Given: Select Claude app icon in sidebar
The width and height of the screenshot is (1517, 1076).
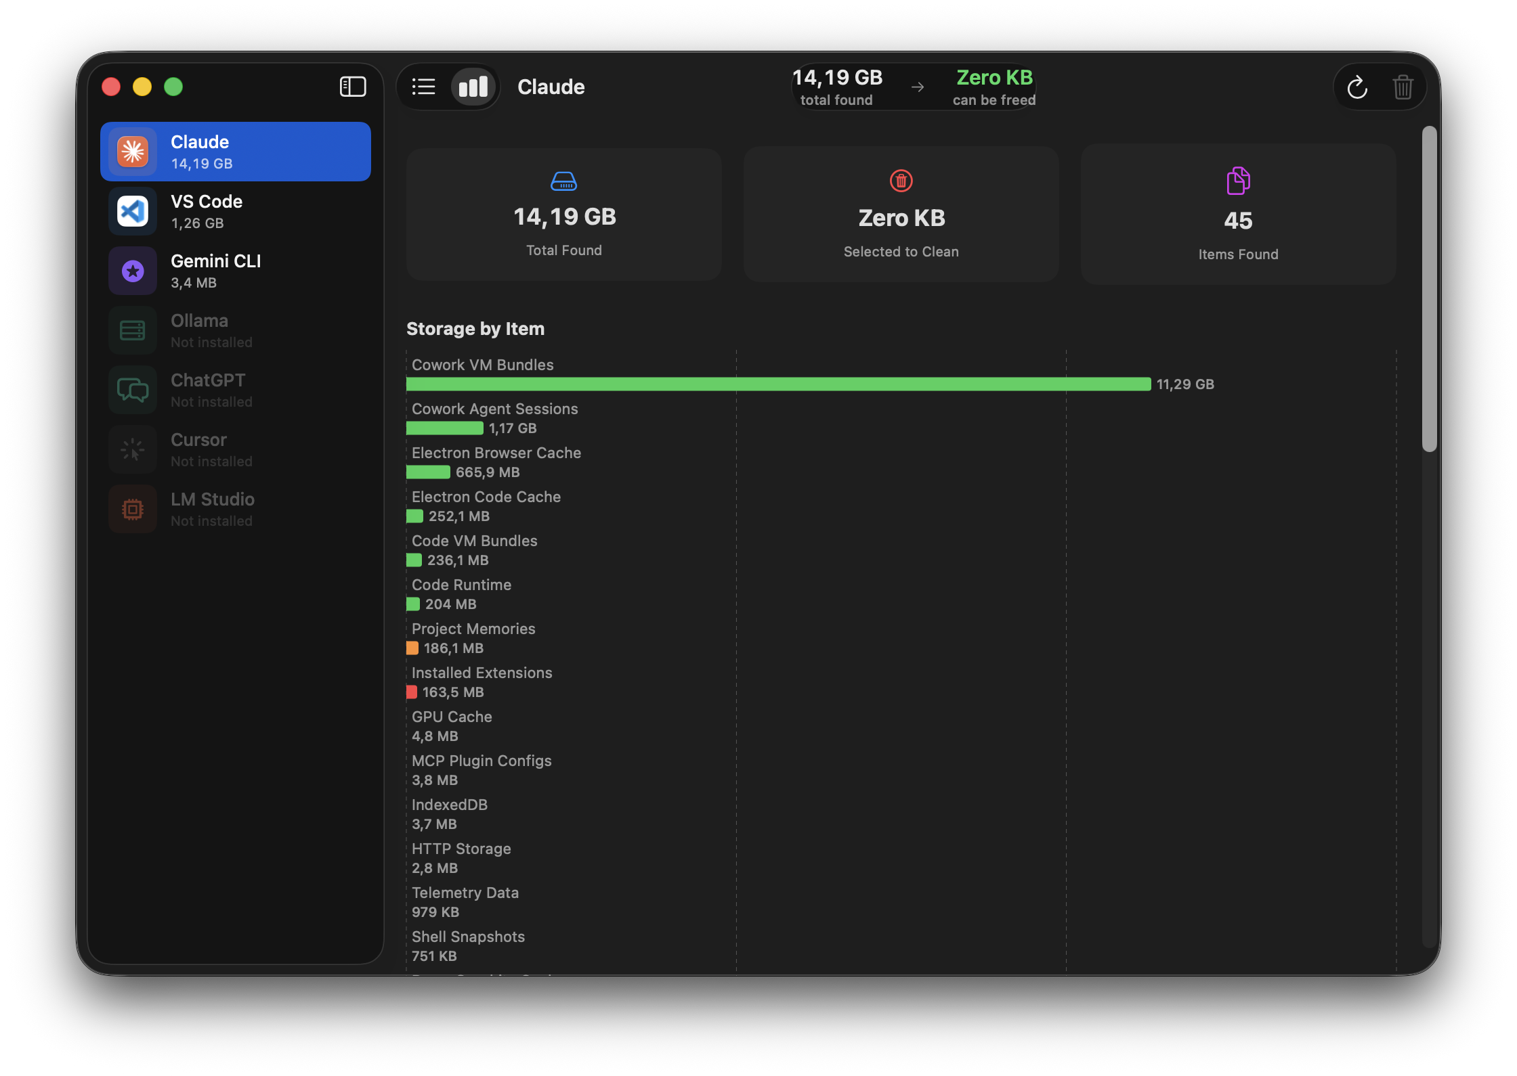Looking at the screenshot, I should pos(133,152).
